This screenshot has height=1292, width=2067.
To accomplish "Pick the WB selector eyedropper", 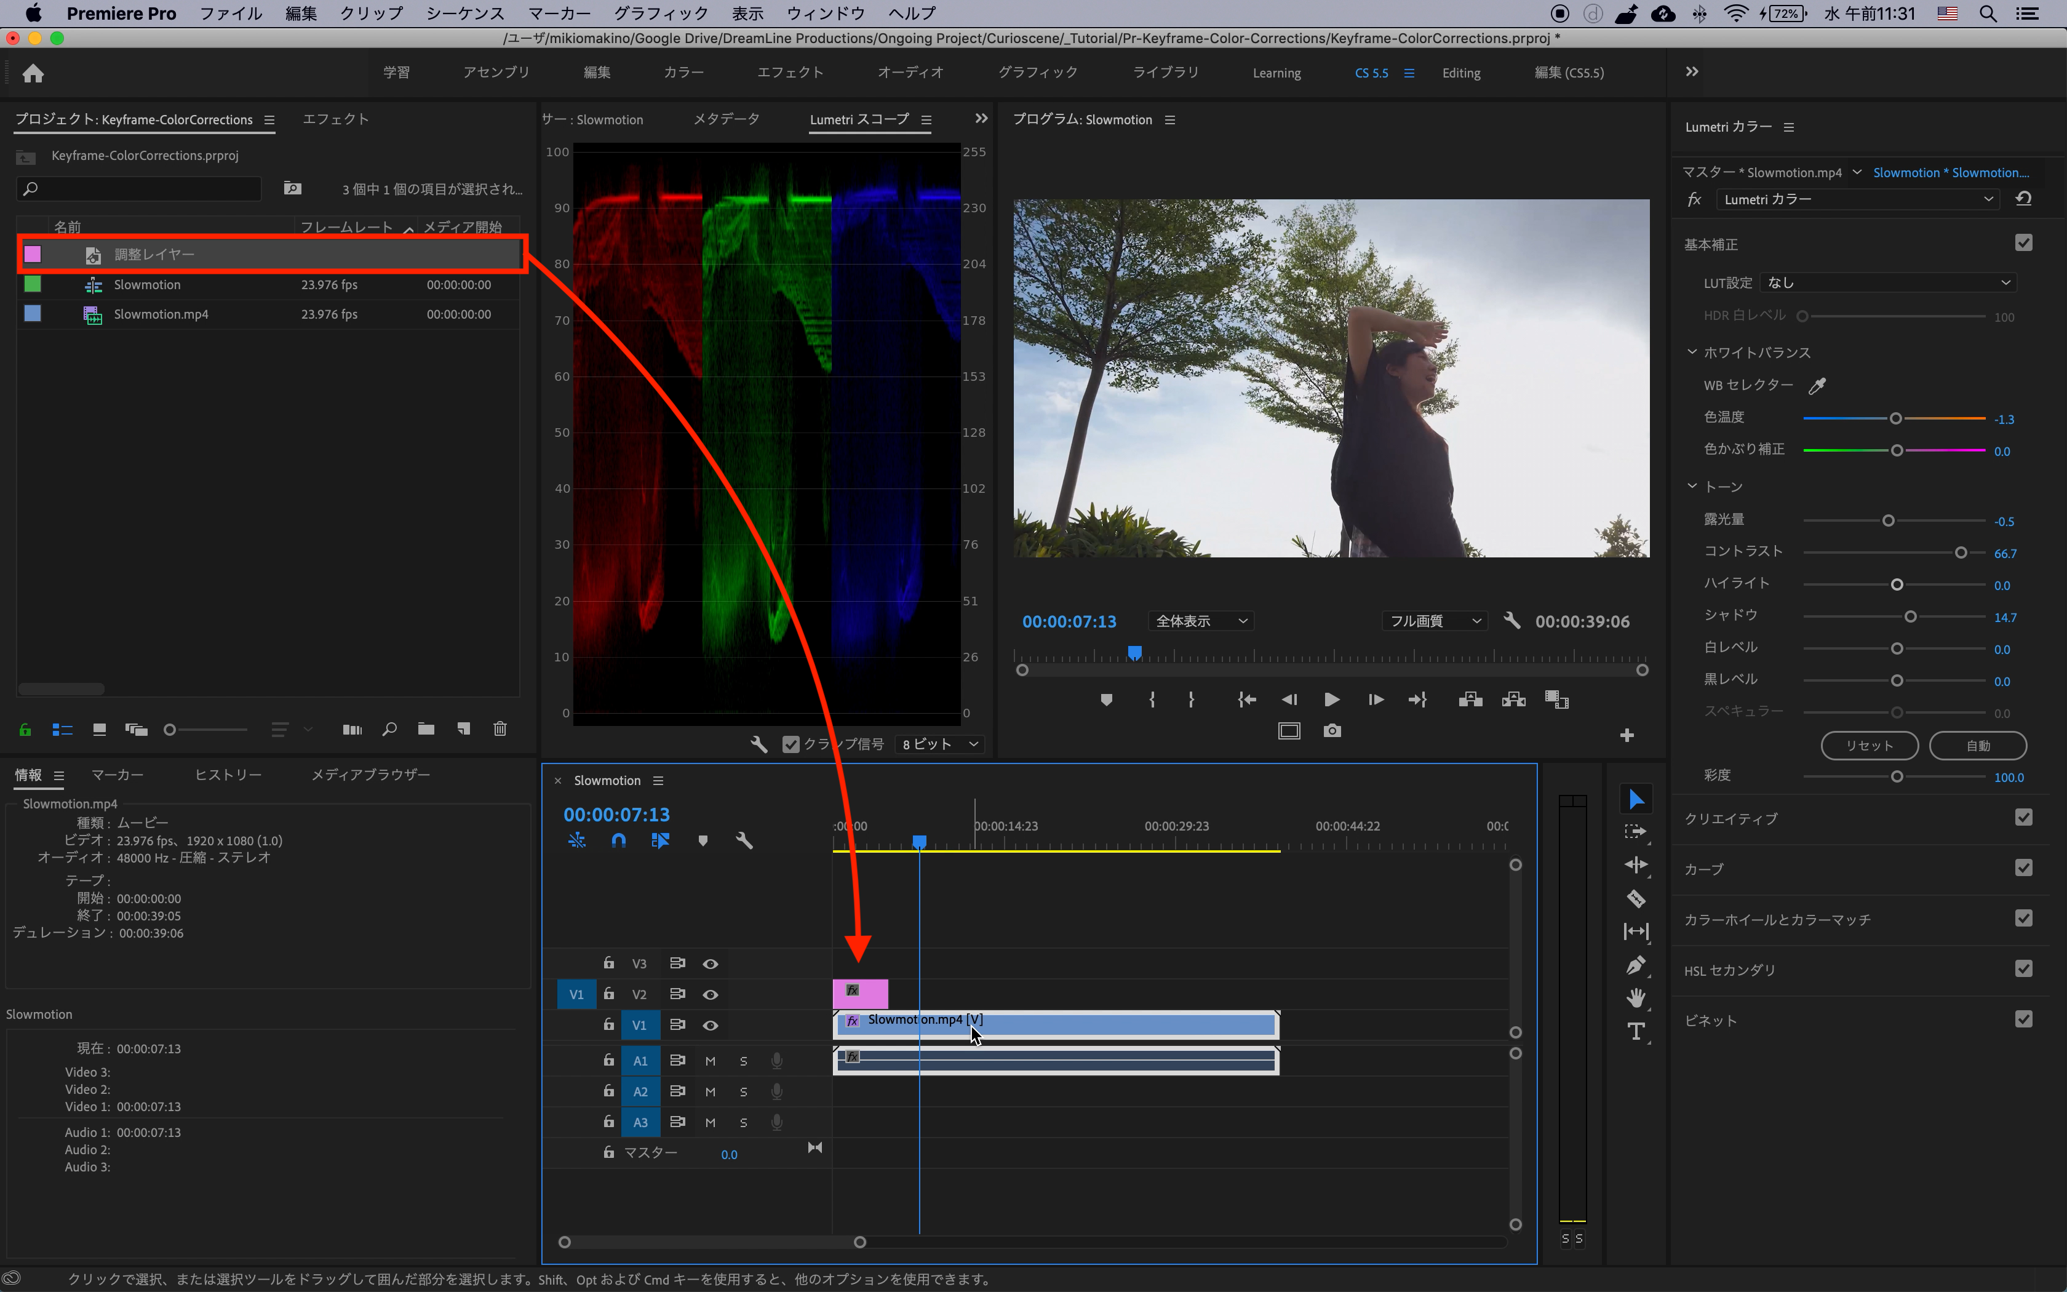I will pos(1817,385).
